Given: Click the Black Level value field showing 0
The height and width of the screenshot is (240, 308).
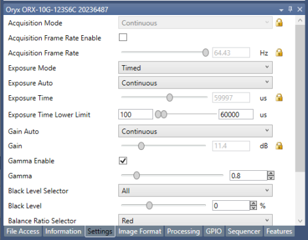Looking at the screenshot, I should (231, 205).
